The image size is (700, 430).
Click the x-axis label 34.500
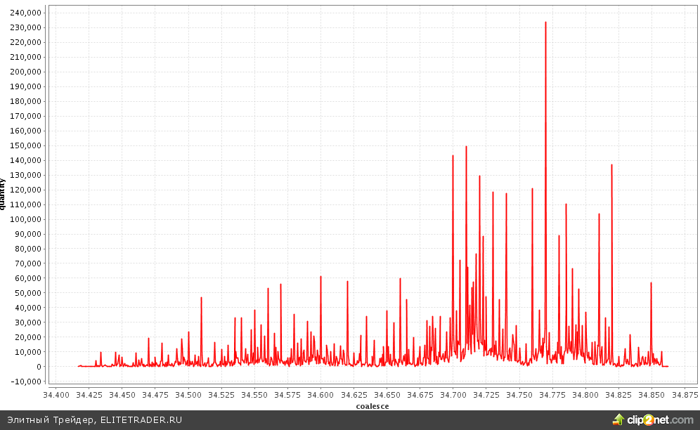tap(188, 395)
